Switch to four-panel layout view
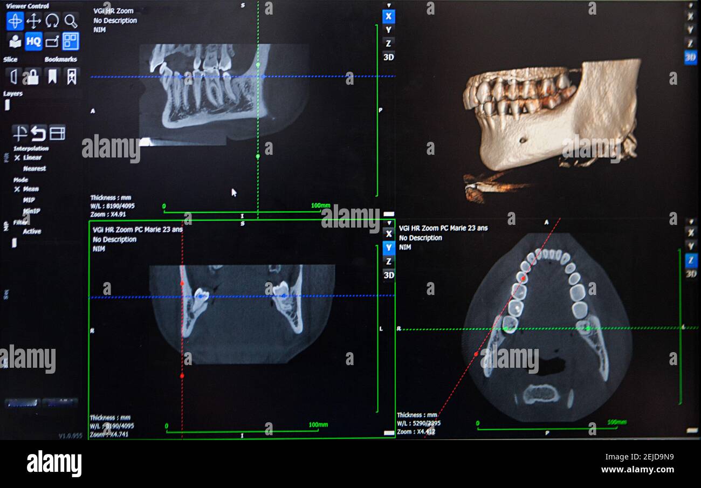 70,41
